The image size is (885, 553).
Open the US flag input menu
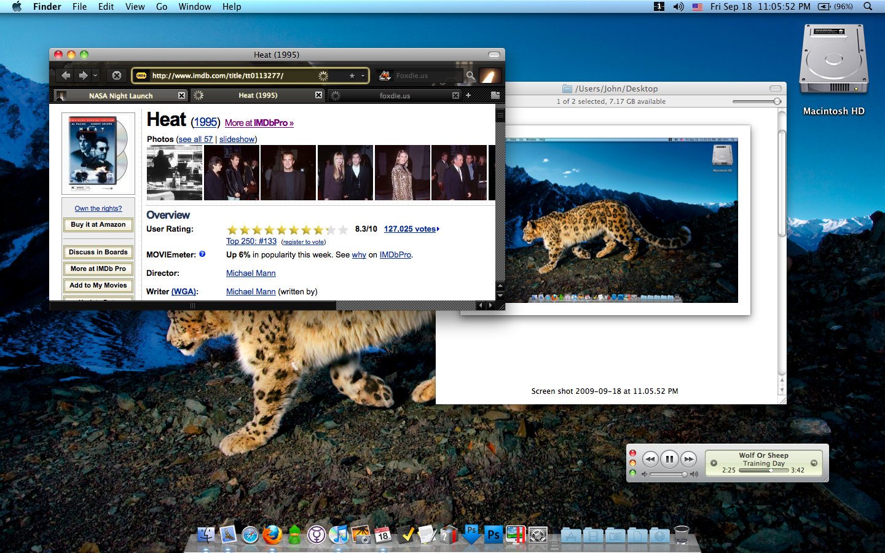pyautogui.click(x=698, y=7)
